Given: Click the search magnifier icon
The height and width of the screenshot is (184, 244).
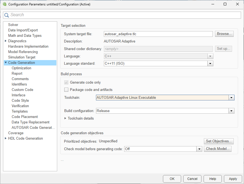Looking at the screenshot, I should [7, 15].
